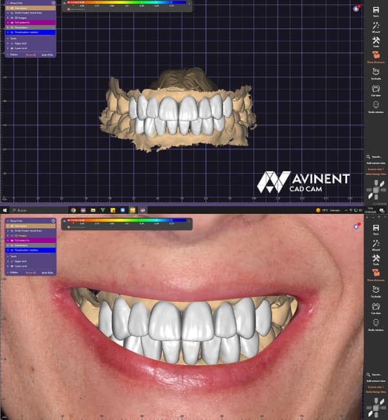The width and height of the screenshot is (388, 420).
Task: Select Smile Design View in 3D model window
Action: pos(376,174)
